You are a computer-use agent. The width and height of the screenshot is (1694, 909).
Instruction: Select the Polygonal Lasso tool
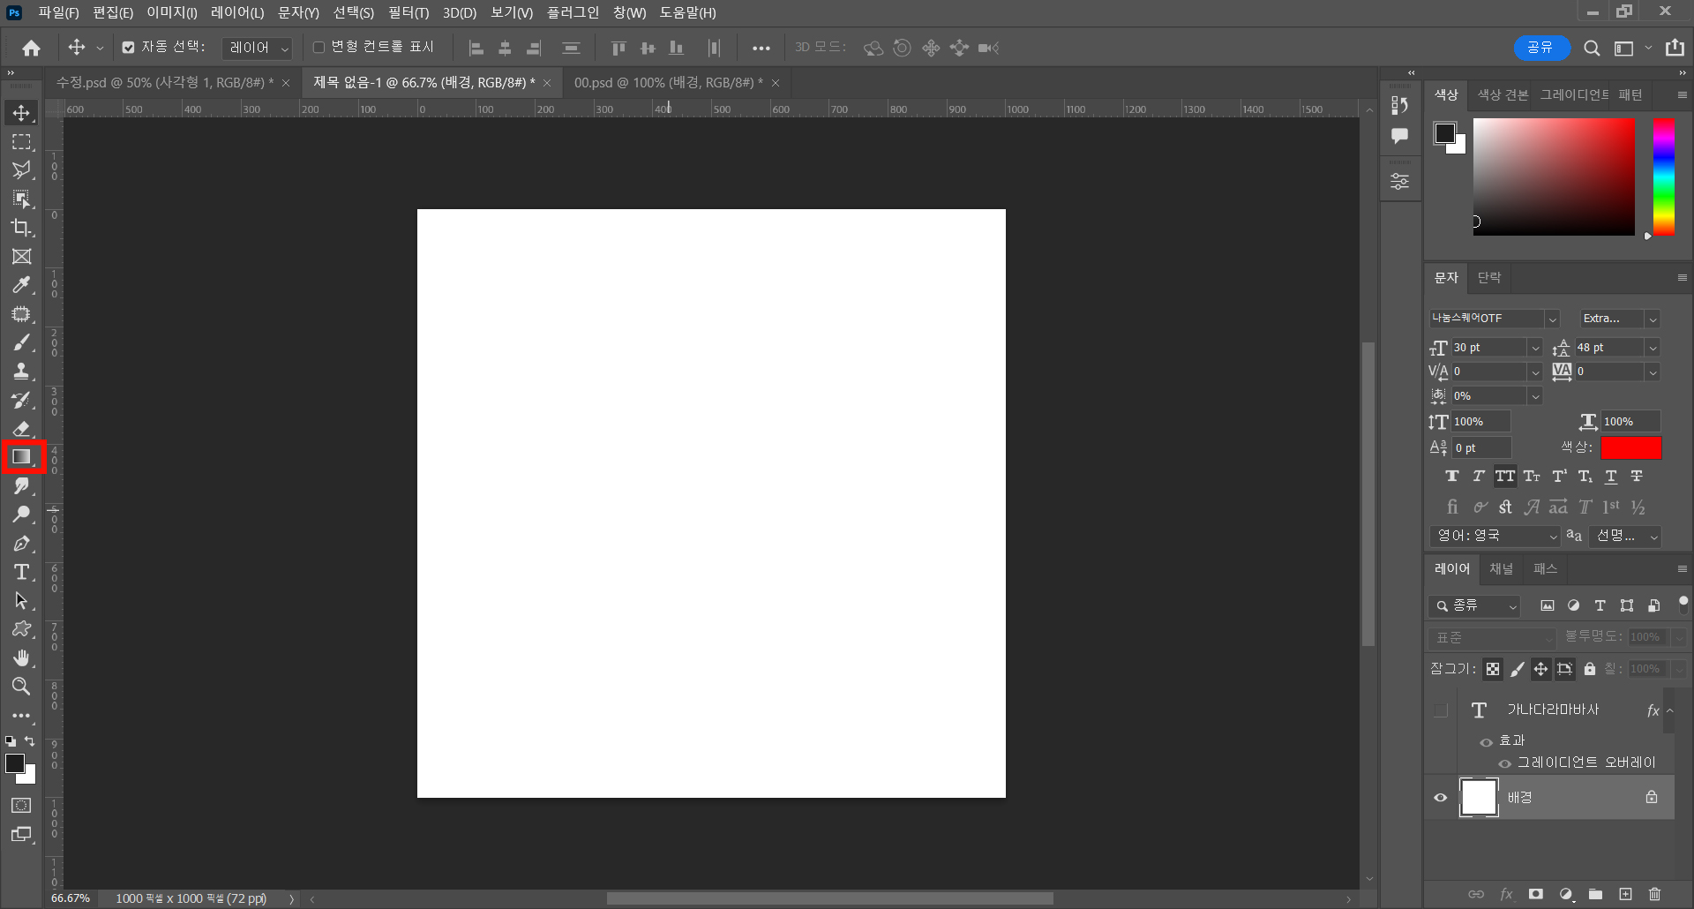tap(22, 170)
